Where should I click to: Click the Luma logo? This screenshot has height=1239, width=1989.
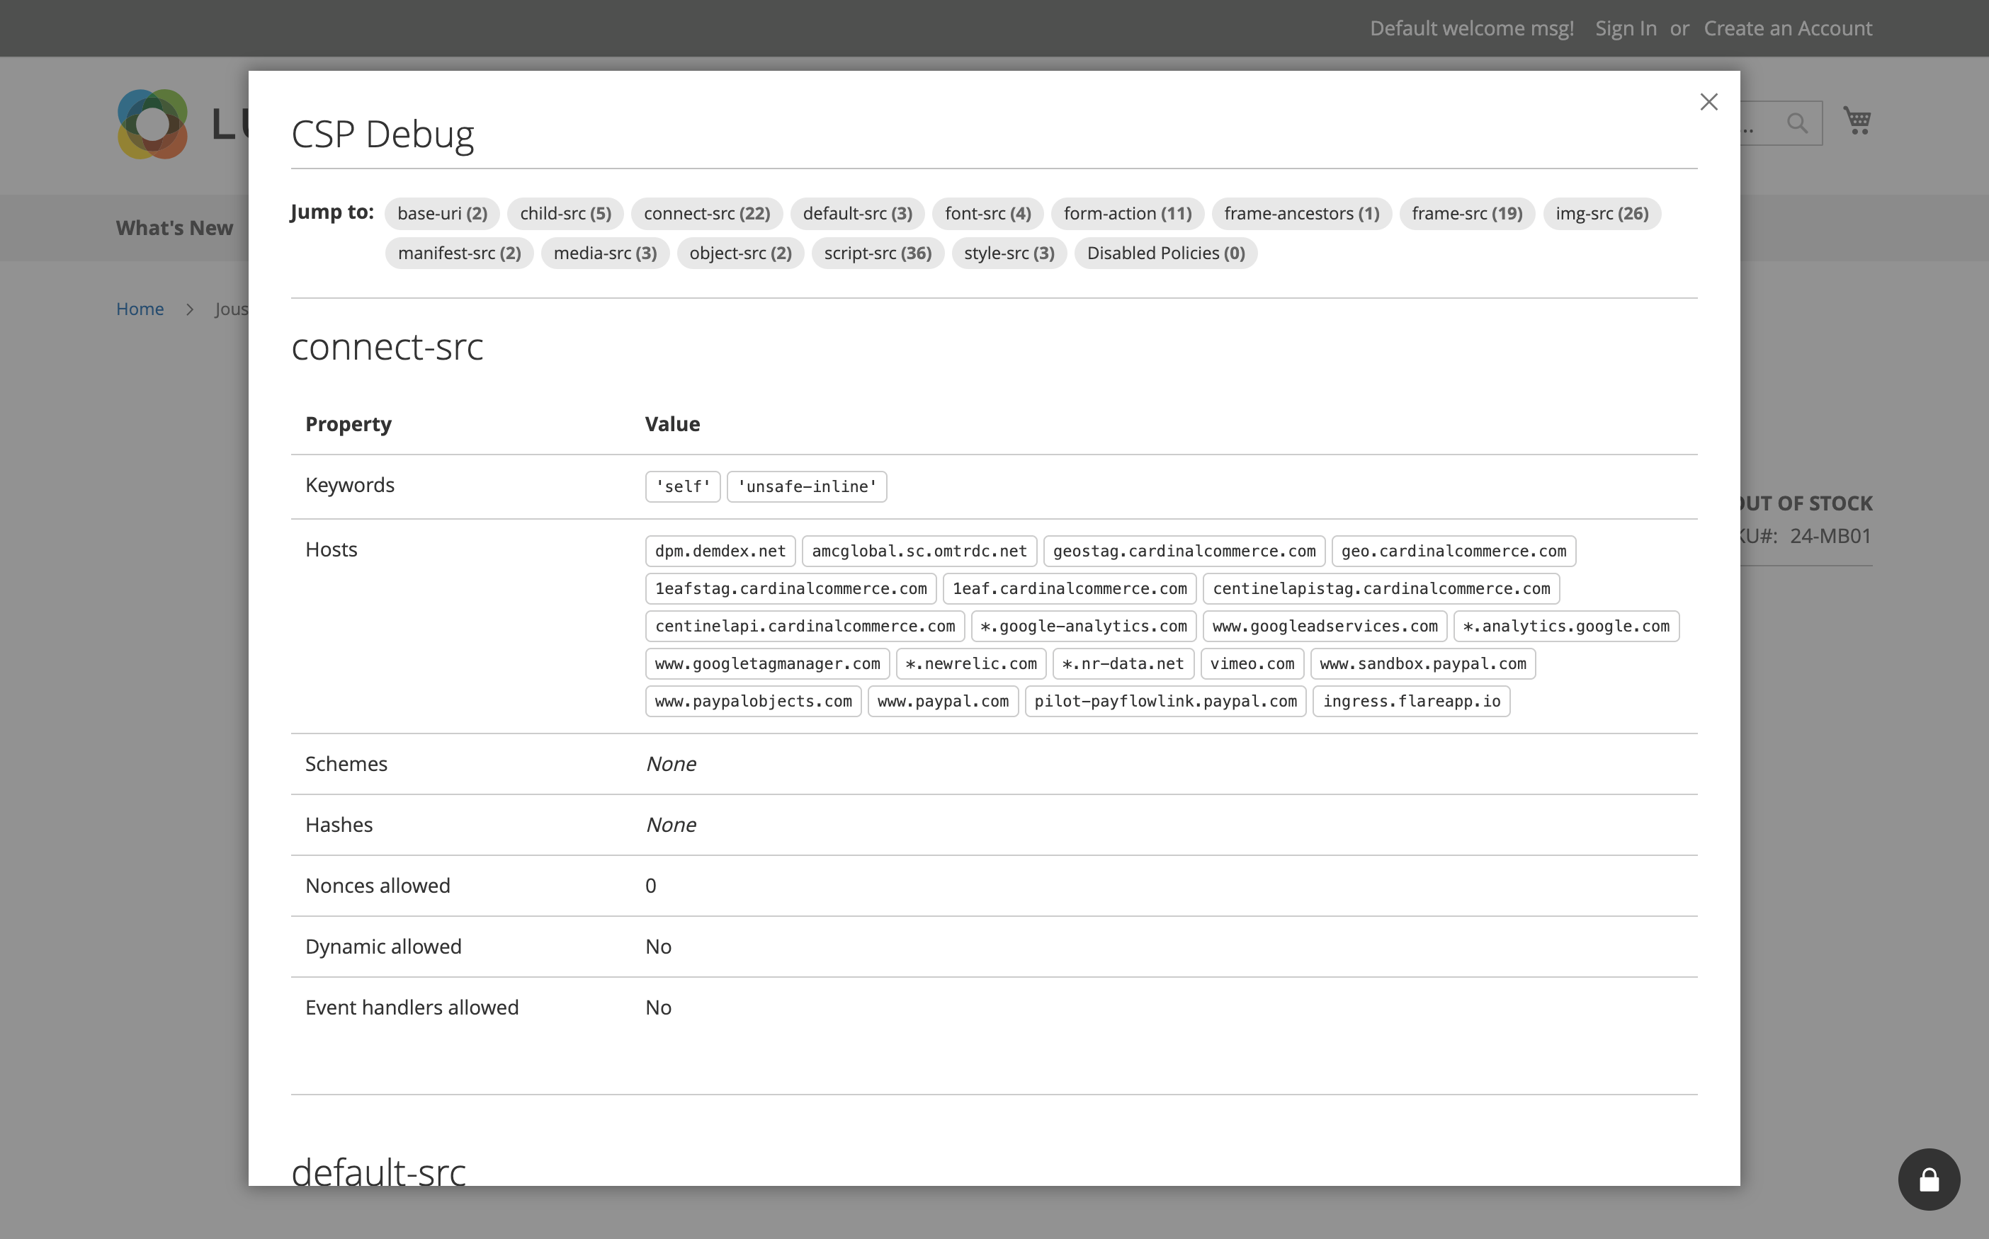coord(182,124)
